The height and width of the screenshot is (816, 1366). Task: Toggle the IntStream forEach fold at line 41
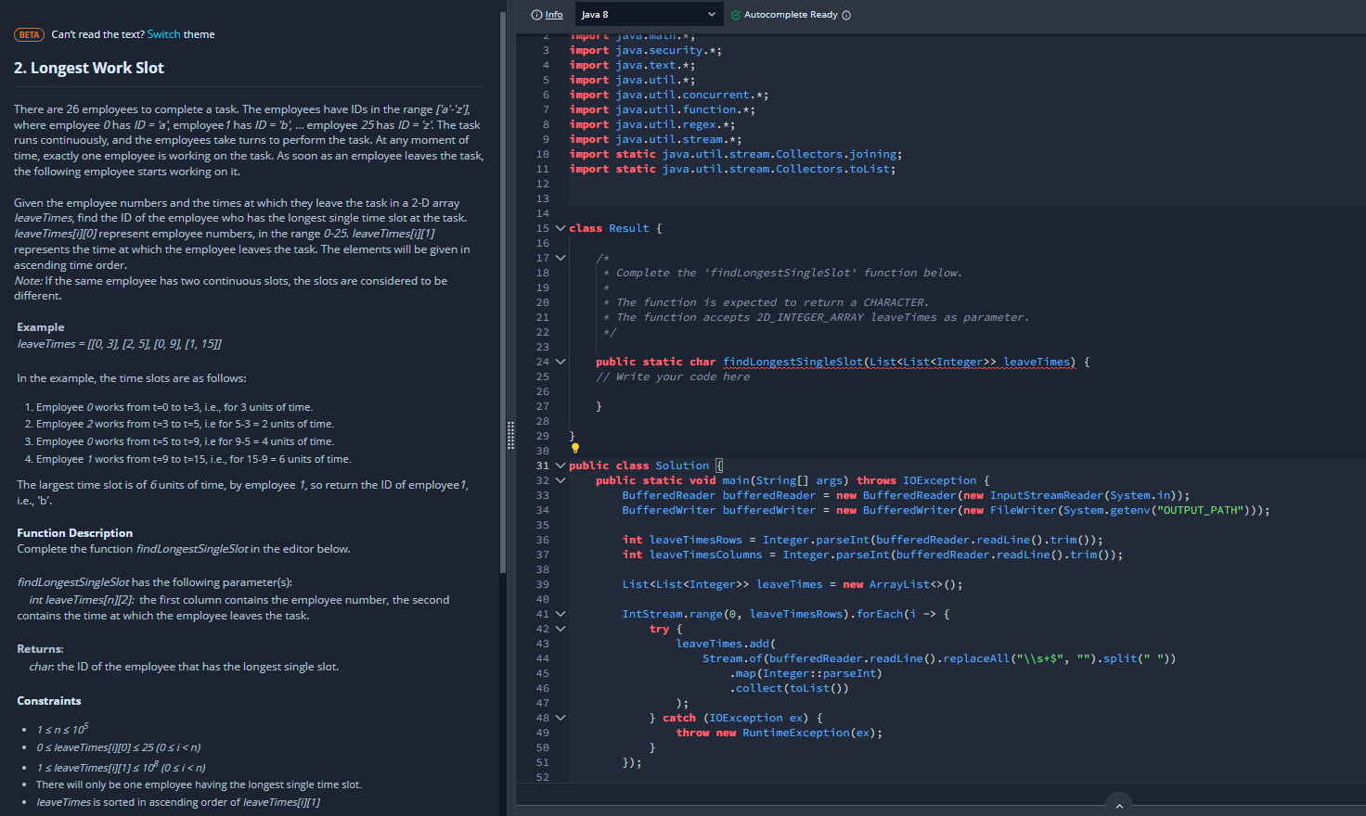pos(560,613)
